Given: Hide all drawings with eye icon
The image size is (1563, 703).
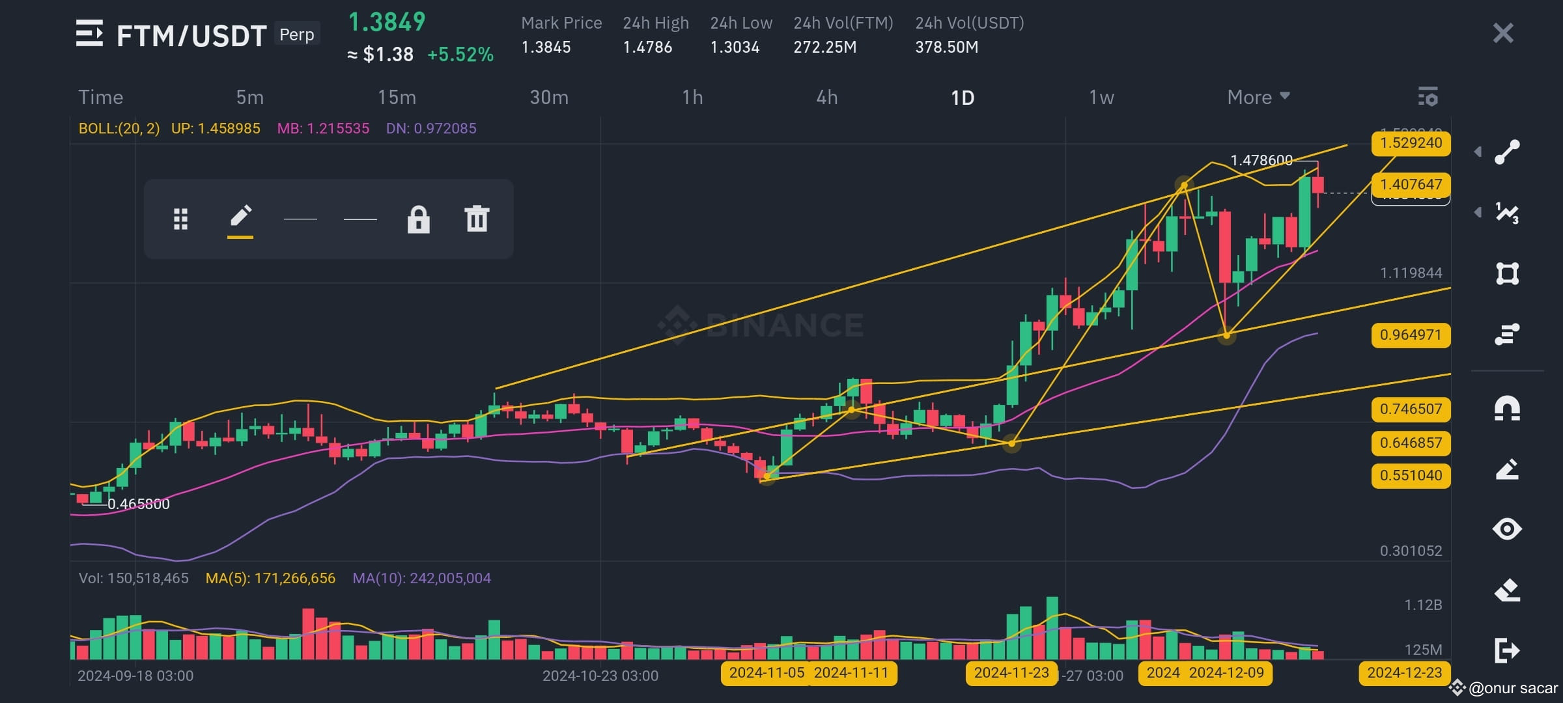Looking at the screenshot, I should [1507, 529].
